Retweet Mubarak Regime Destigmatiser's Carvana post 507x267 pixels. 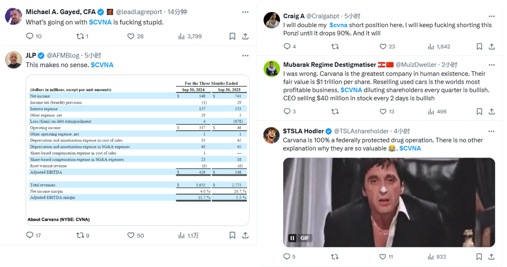click(335, 112)
